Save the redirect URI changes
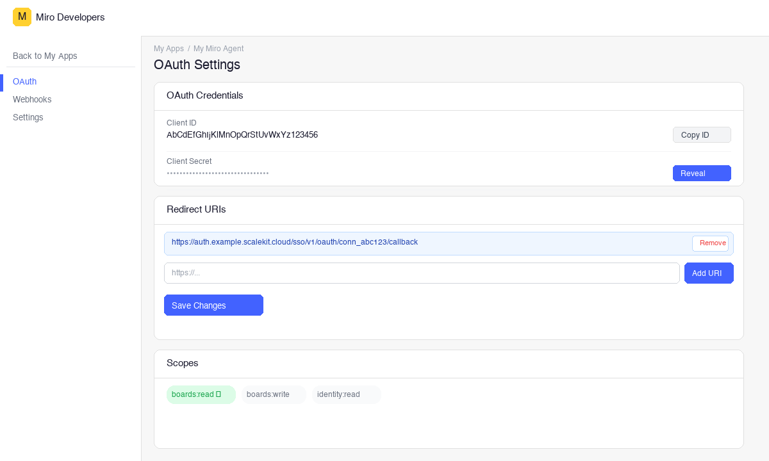 click(x=213, y=305)
